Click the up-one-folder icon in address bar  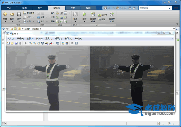click(11, 29)
